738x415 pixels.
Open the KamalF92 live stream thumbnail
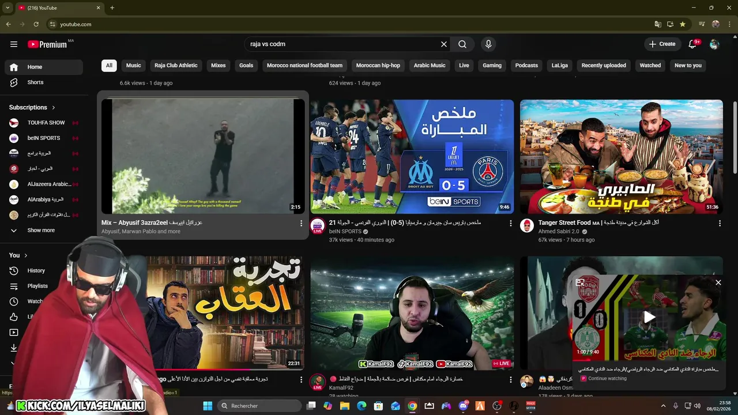(412, 313)
